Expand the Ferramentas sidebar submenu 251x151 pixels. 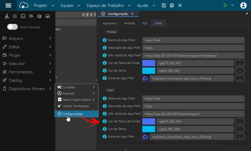point(50,72)
